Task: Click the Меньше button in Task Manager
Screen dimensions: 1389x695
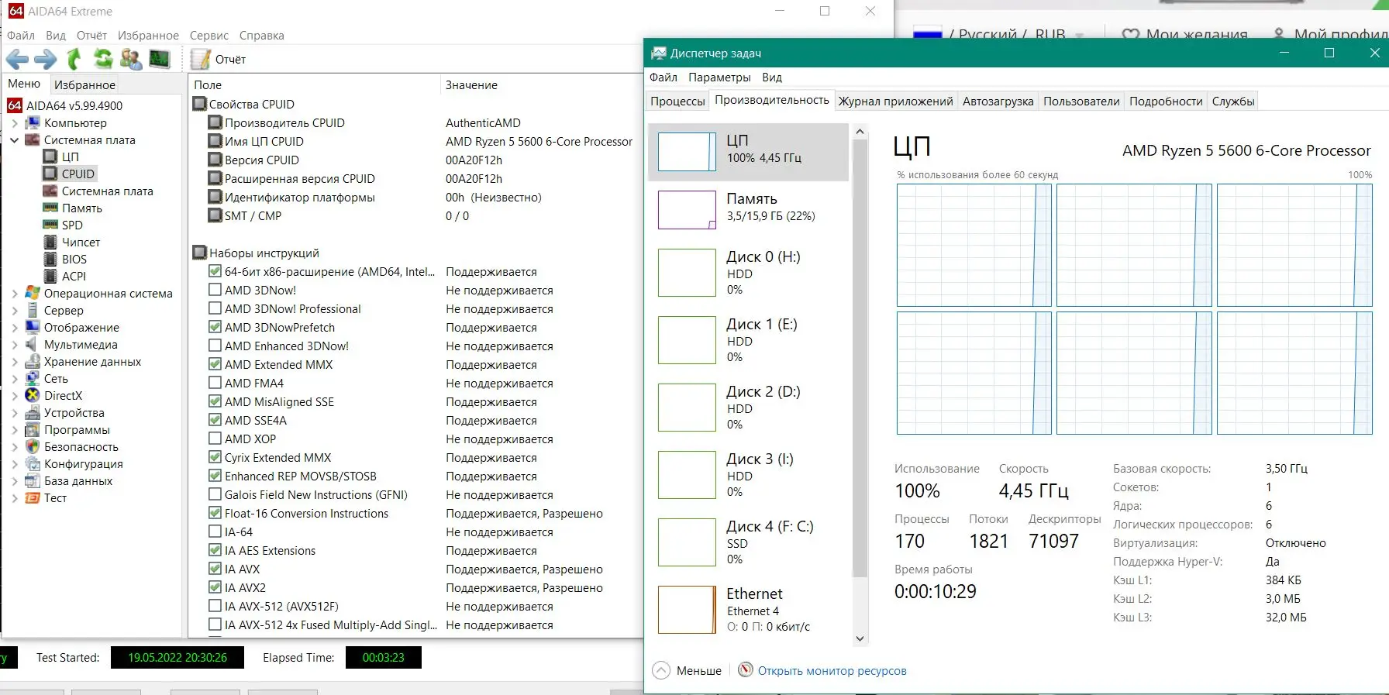Action: click(688, 670)
